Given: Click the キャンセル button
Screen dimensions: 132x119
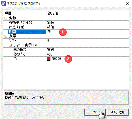Looking at the screenshot, I should (x=118, y=112).
